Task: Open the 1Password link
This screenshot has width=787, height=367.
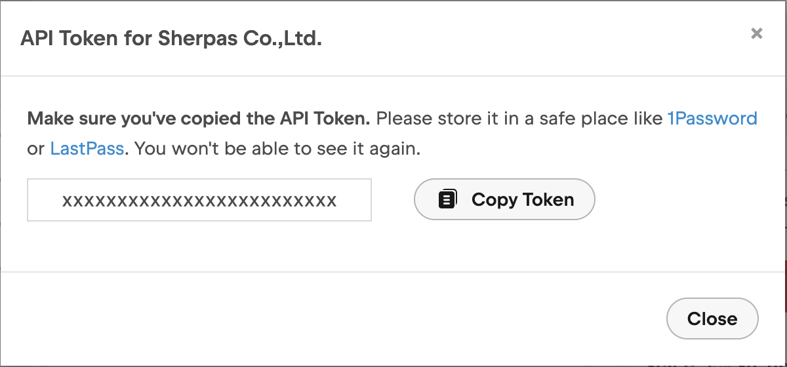Action: [x=712, y=119]
